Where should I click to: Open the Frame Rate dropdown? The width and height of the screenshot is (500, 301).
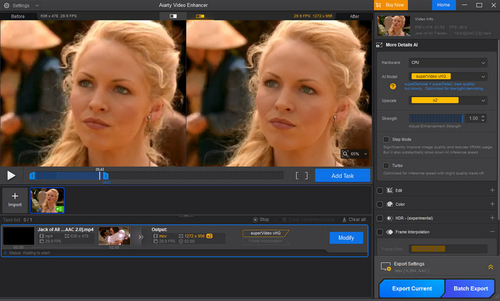448,249
